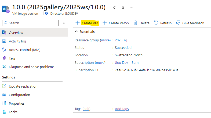
Task: Focus the Search input field
Action: (30, 23)
